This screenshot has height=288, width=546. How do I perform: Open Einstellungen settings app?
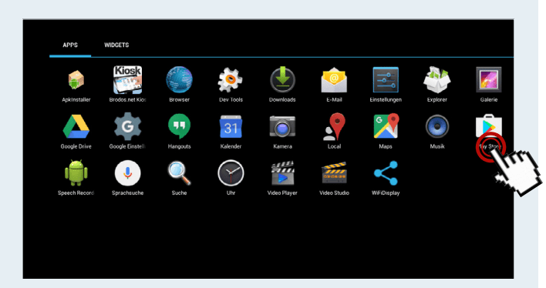pyautogui.click(x=386, y=79)
